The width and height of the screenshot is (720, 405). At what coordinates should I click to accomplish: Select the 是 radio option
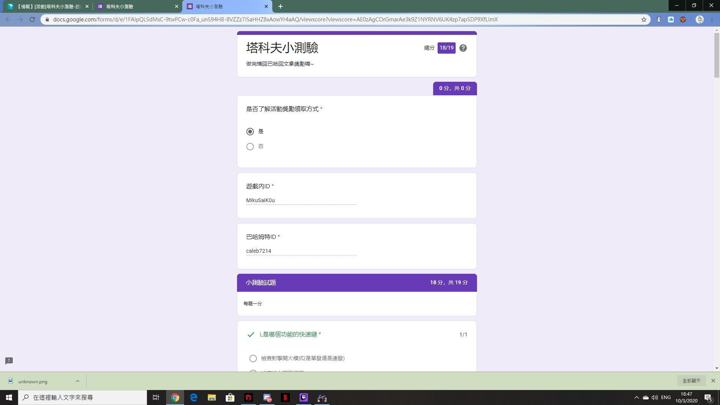(x=250, y=132)
